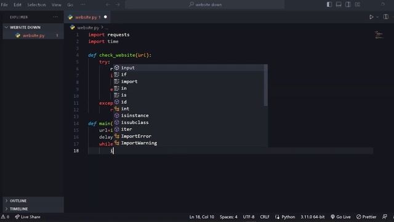
Task: Select language mode Python in status bar
Action: [x=285, y=216]
